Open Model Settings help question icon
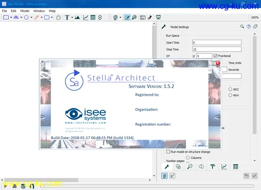 pos(249,26)
